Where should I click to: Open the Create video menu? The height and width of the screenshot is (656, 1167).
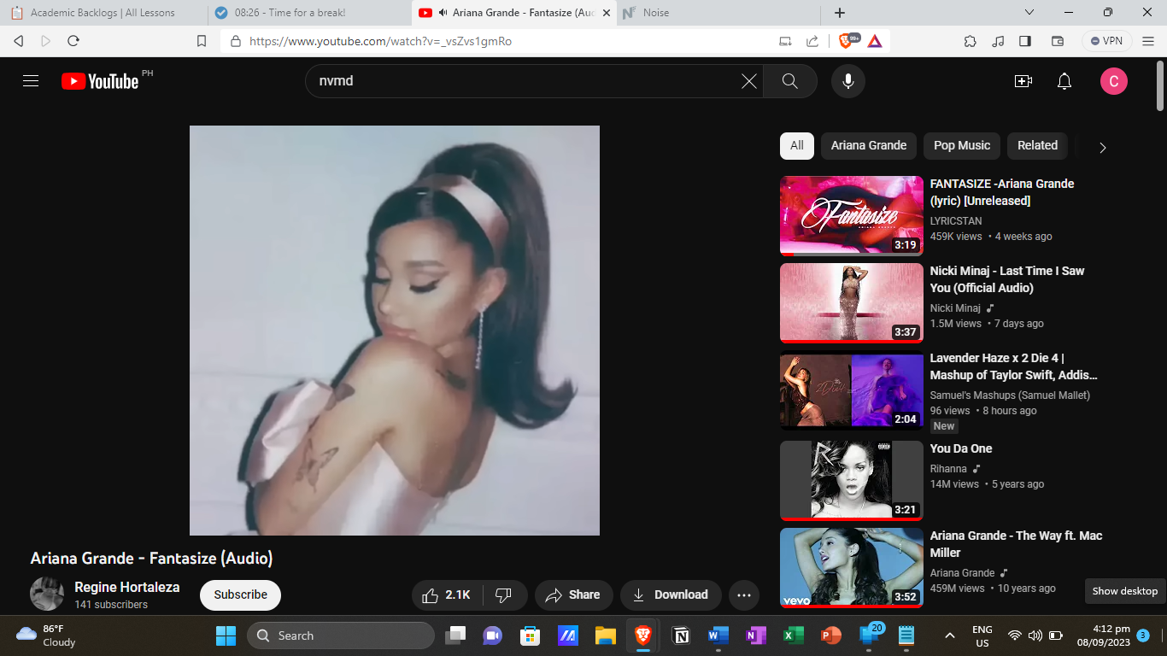pyautogui.click(x=1023, y=81)
